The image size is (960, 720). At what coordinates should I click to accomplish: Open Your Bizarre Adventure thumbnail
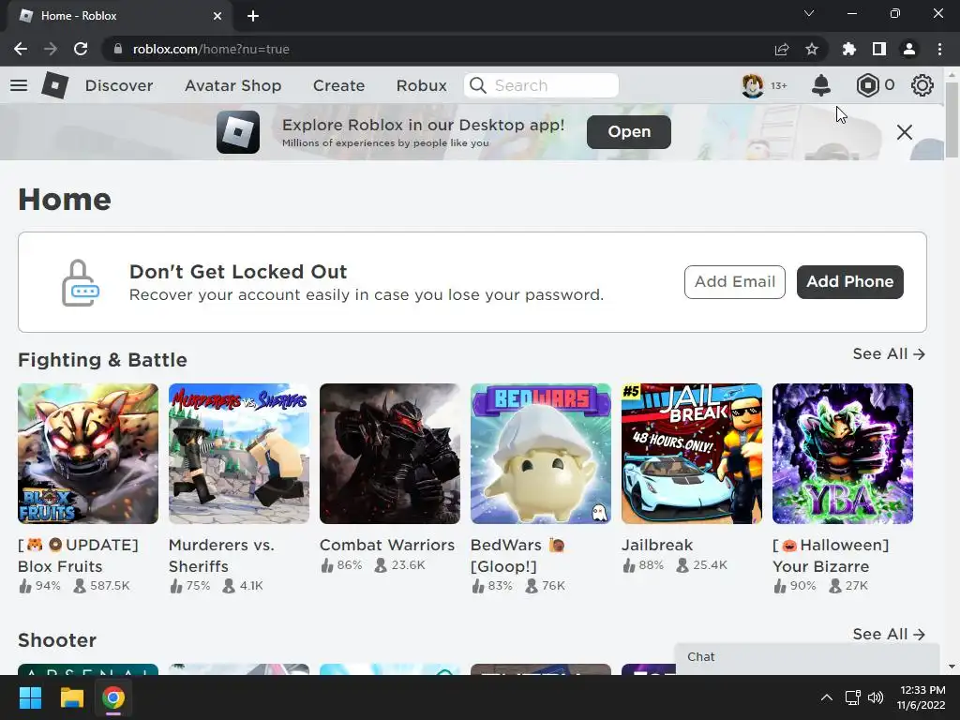pos(843,454)
